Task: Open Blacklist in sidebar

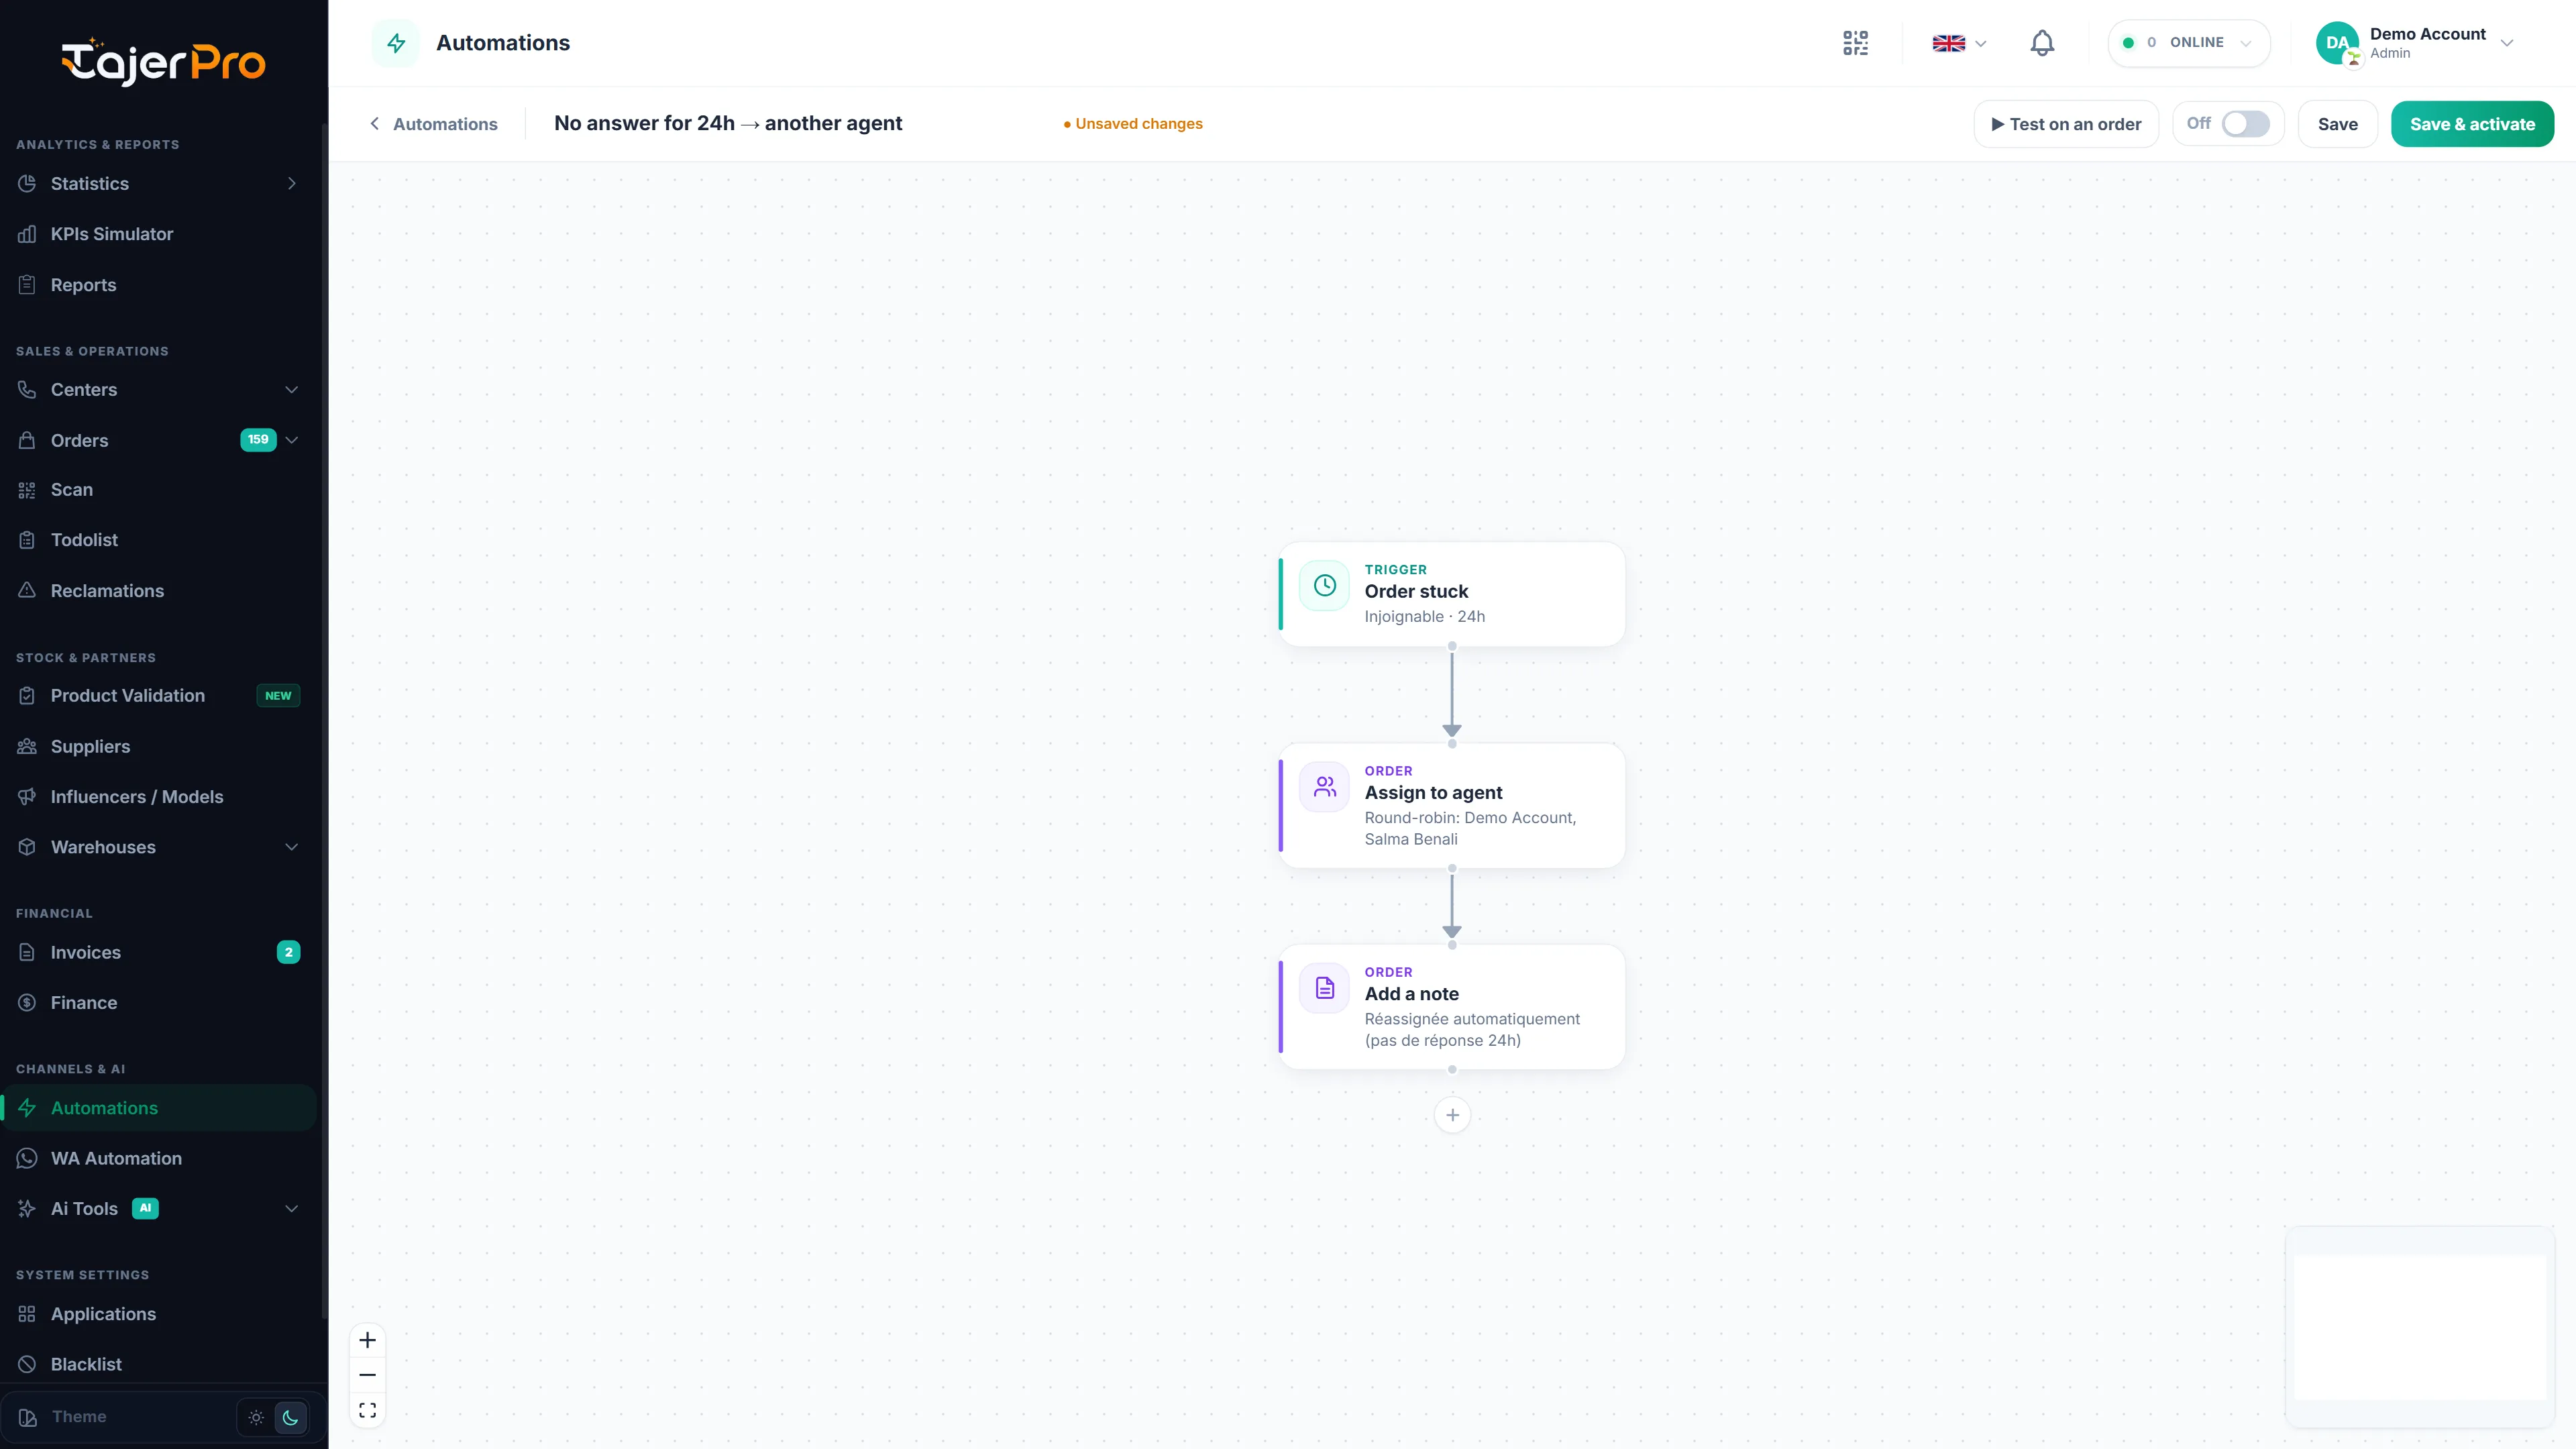Action: point(158,1364)
